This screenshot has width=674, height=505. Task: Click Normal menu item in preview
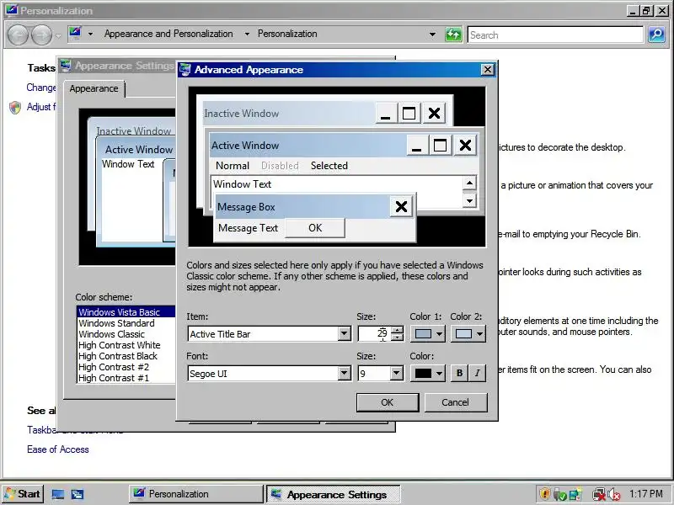click(233, 166)
